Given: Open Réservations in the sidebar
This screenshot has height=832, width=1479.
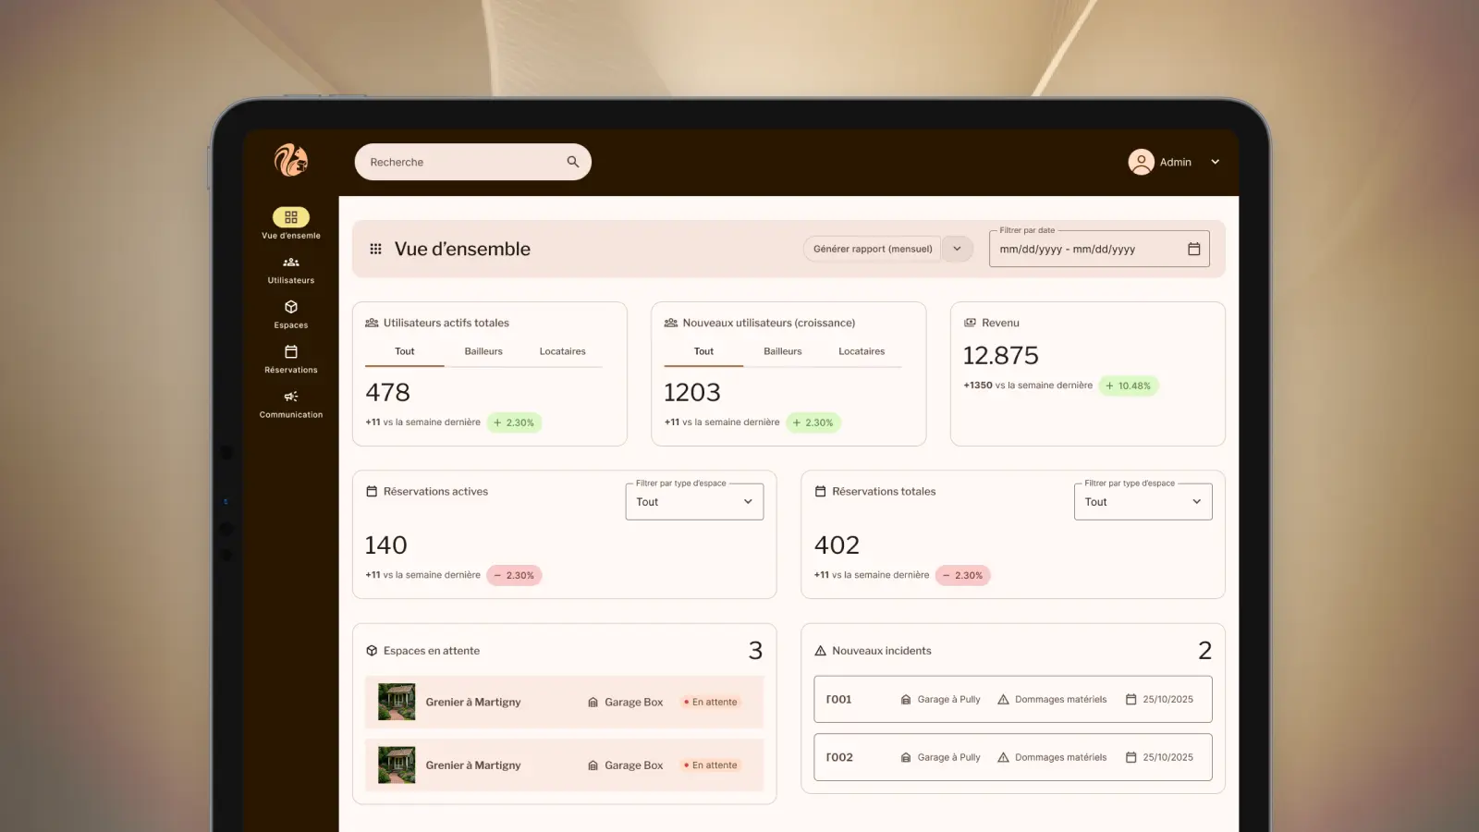Looking at the screenshot, I should click(x=291, y=359).
